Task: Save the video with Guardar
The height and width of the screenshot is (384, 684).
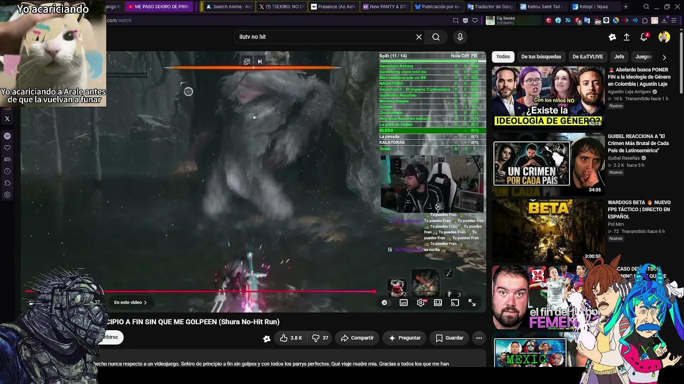Action: coord(449,338)
